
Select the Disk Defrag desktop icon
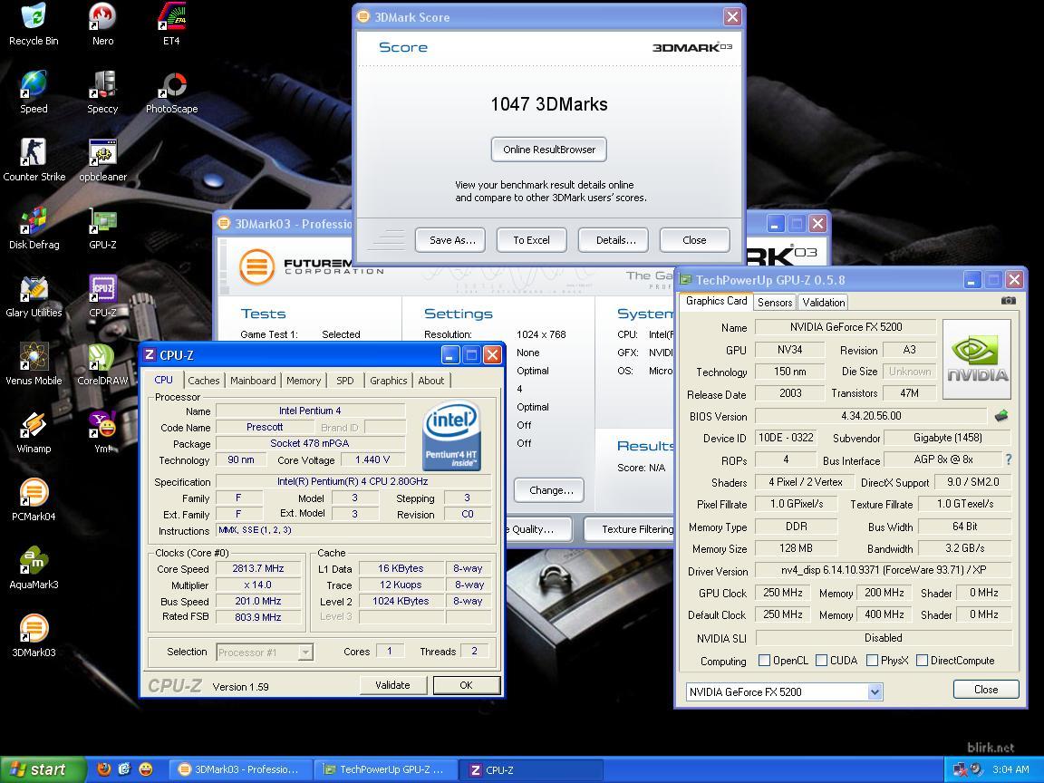(x=34, y=228)
